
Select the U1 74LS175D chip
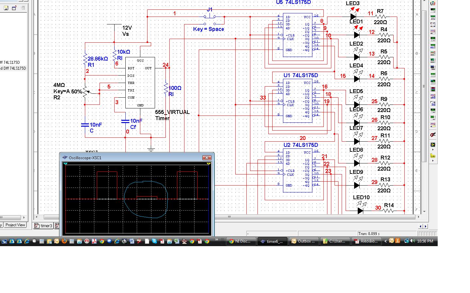[297, 101]
